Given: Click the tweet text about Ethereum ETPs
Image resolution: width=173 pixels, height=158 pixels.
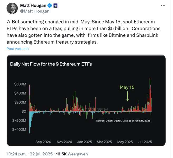Looking at the screenshot, I should pyautogui.click(x=83, y=32).
